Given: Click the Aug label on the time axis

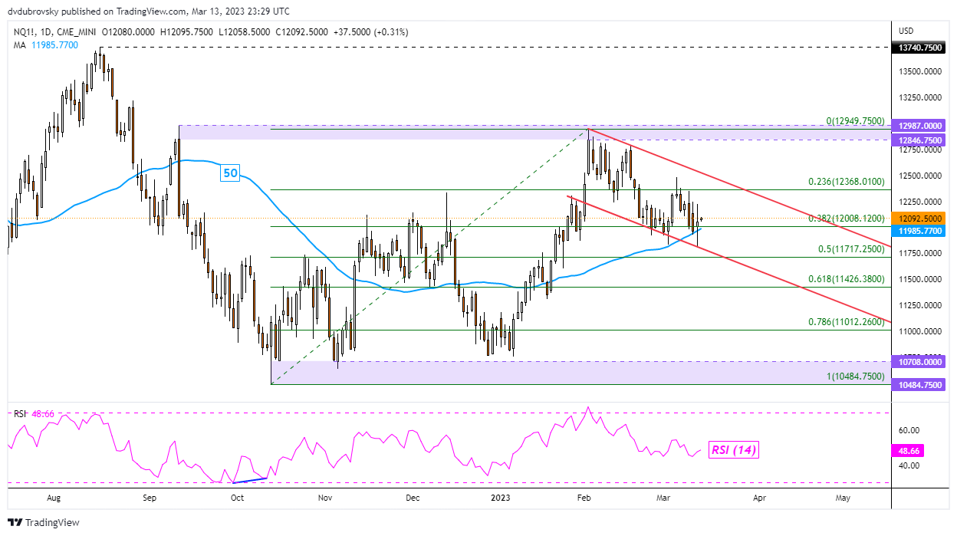Looking at the screenshot, I should 53,498.
